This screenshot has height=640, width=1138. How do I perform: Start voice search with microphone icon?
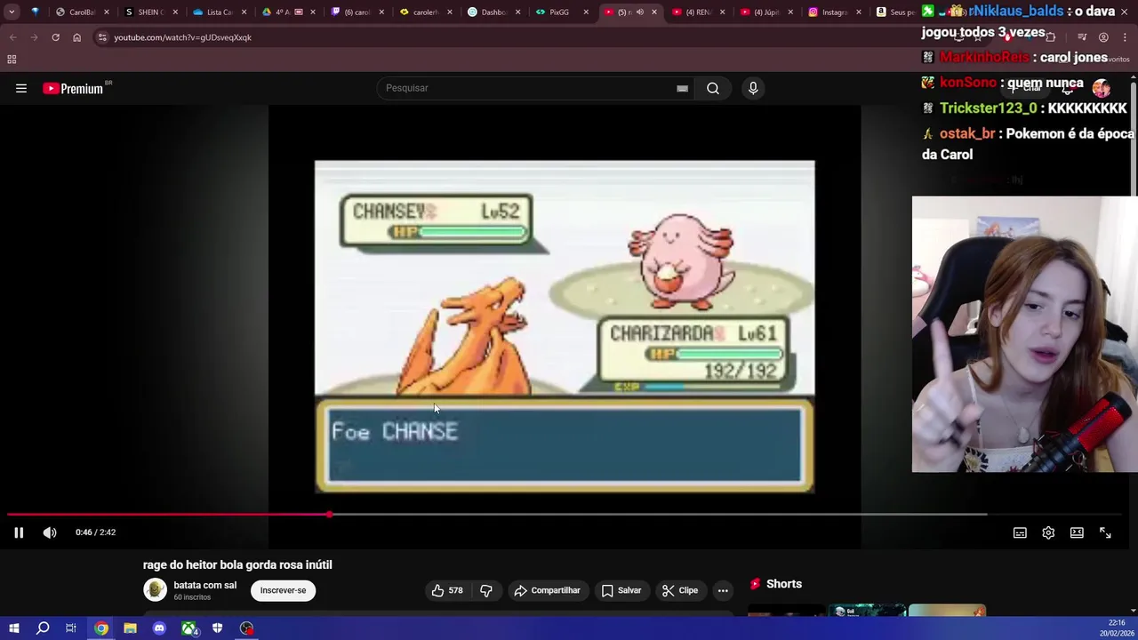[x=753, y=88]
